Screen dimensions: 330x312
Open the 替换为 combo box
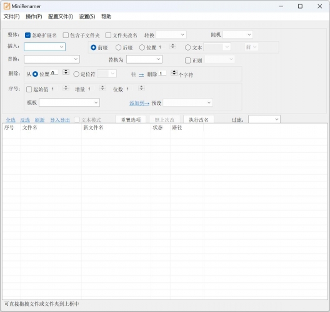tap(144, 59)
